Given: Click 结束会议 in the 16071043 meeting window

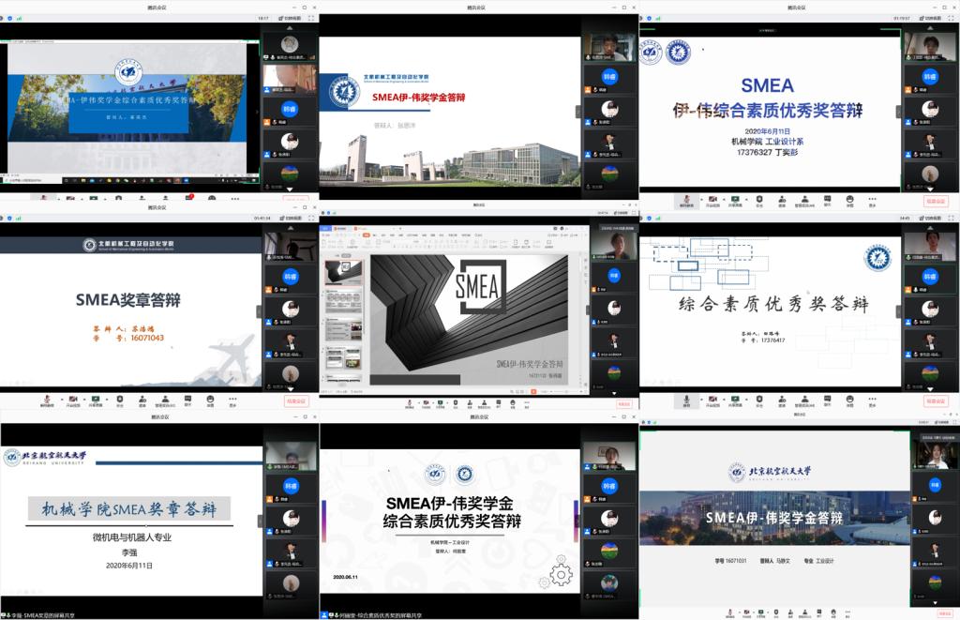Looking at the screenshot, I should [x=295, y=401].
